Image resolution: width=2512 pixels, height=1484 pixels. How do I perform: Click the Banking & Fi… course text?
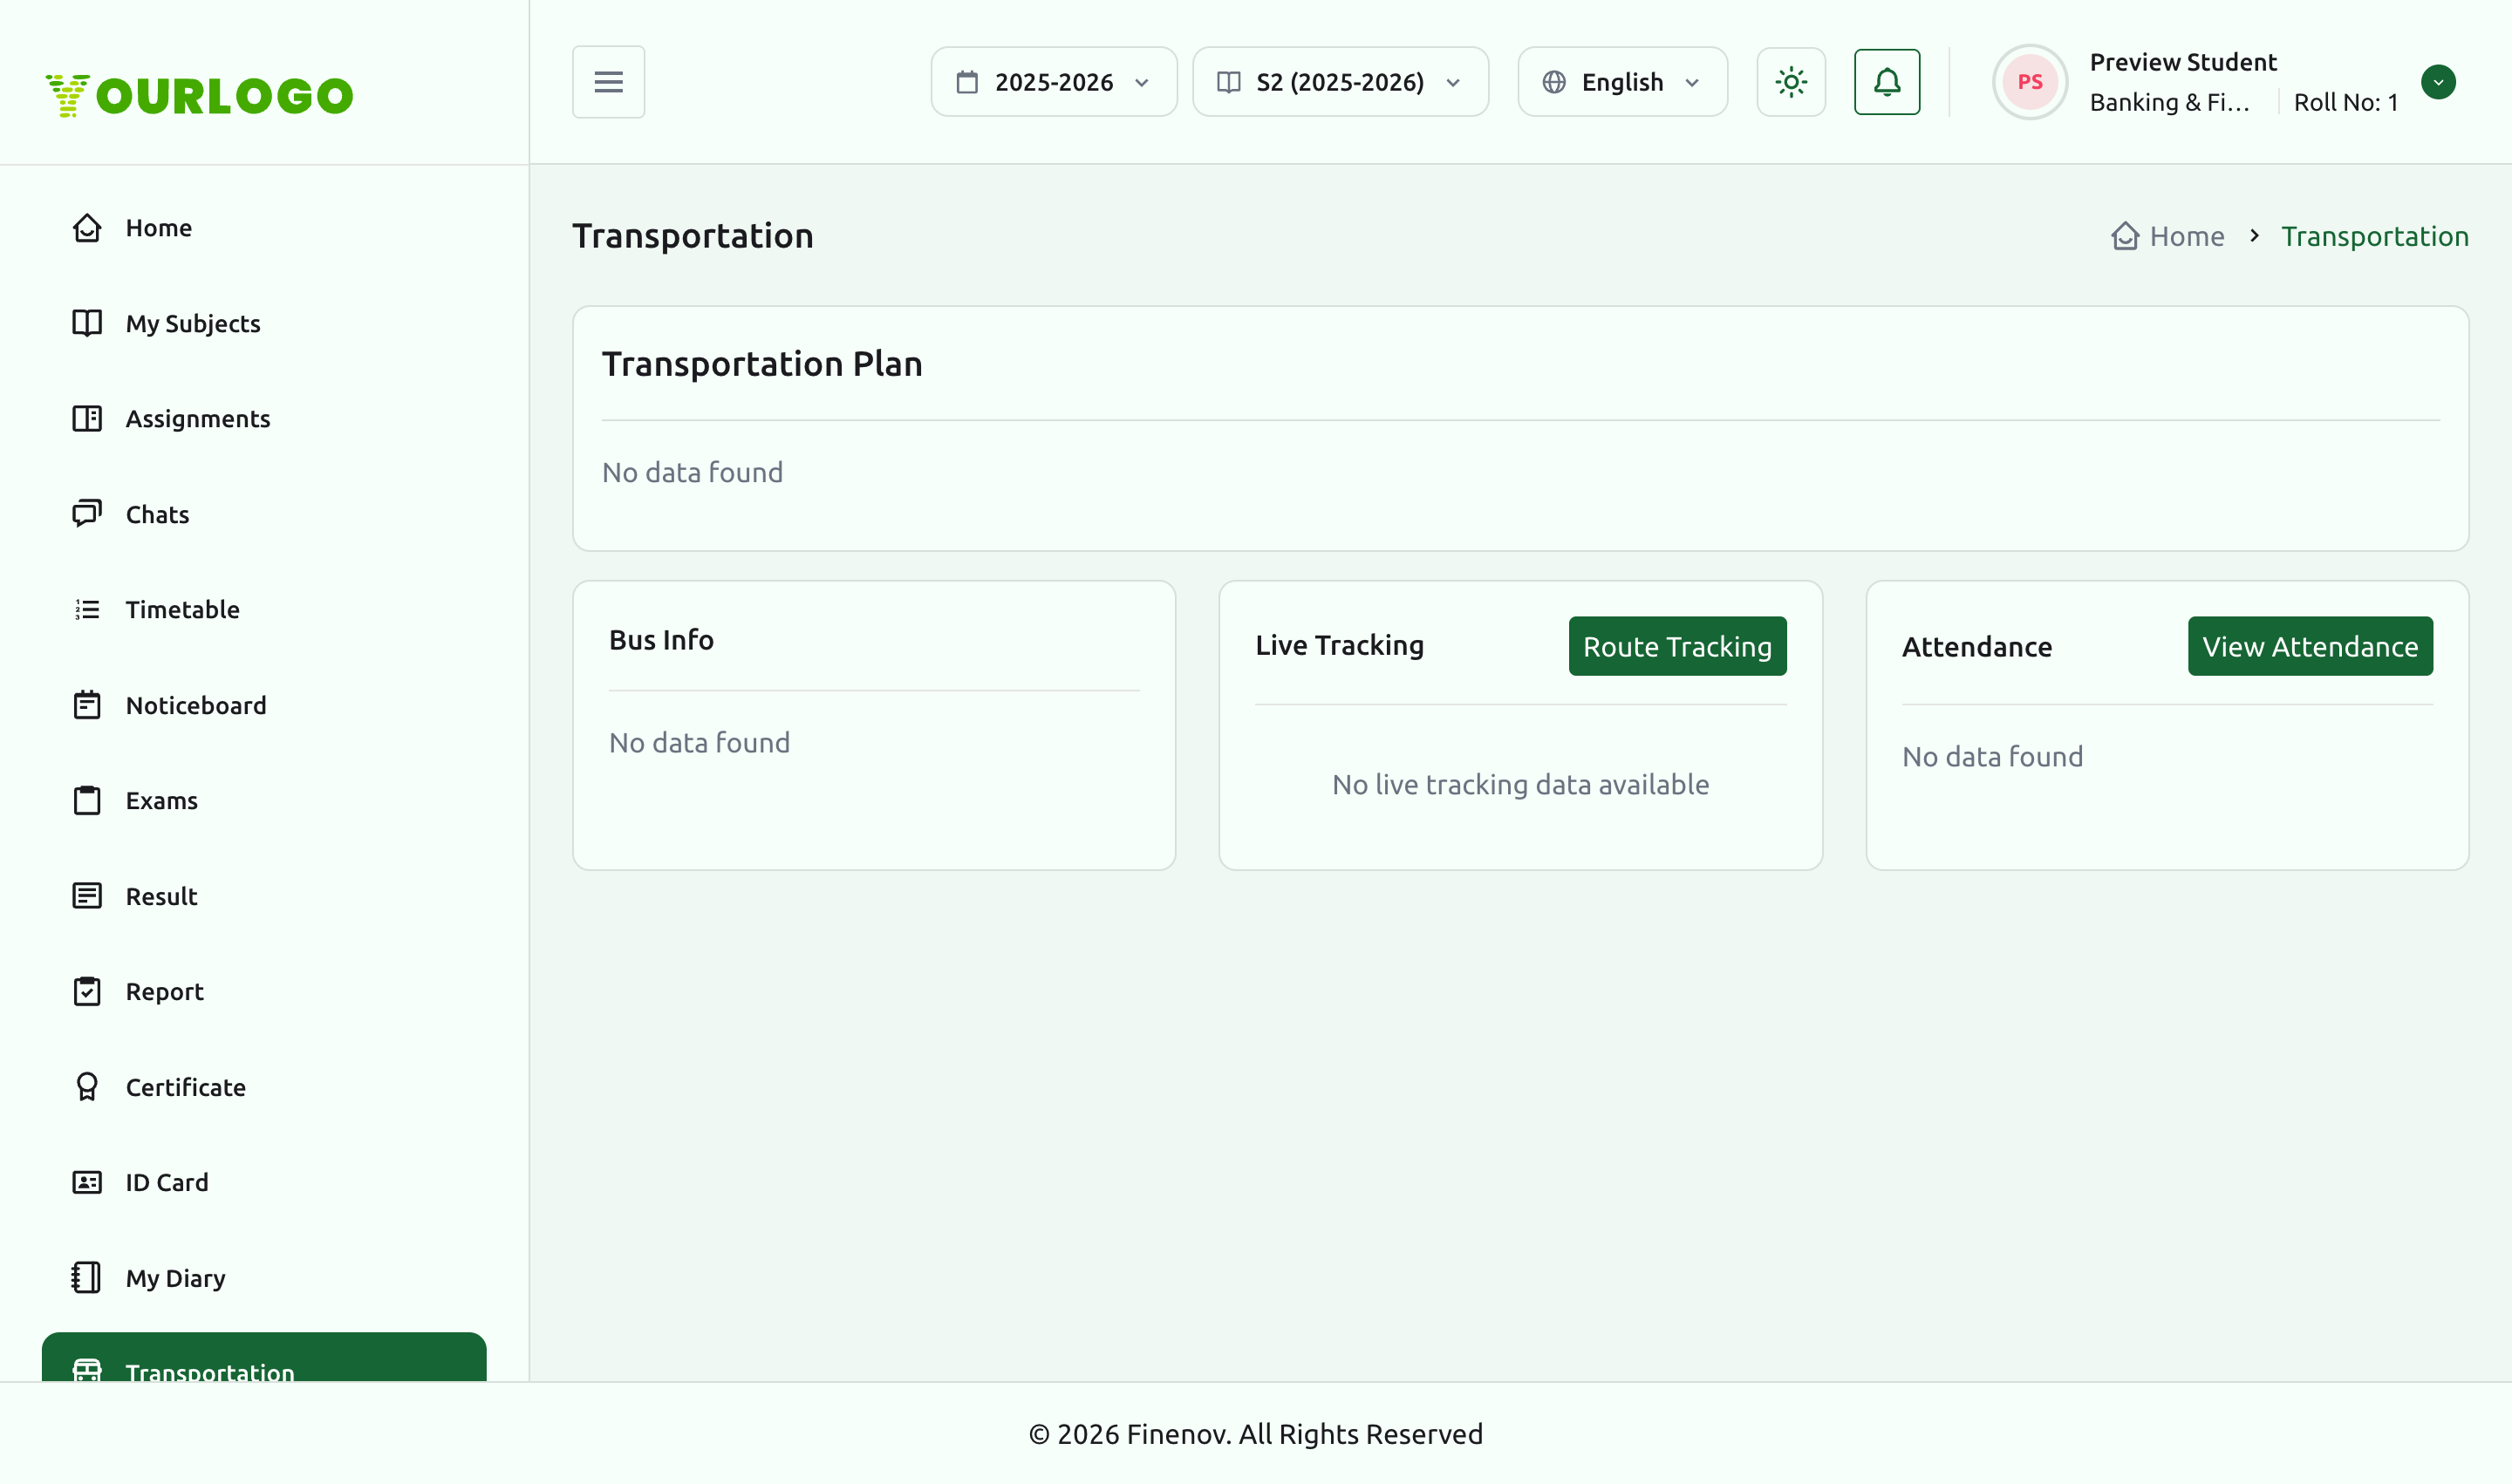pyautogui.click(x=2169, y=102)
